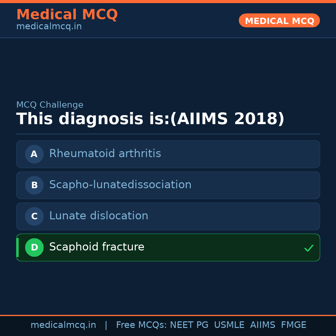Select the circled letter C icon
Viewport: 336px width, 336px height.
tap(34, 216)
